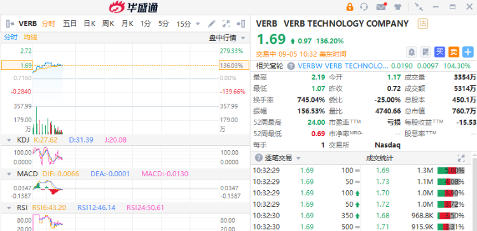The width and height of the screenshot is (477, 231).
Task: Click the warrants help question icon
Action: point(291,66)
